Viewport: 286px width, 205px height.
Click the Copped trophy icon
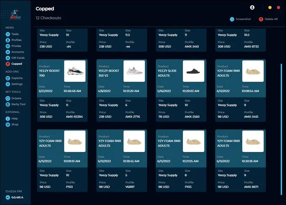click(8, 64)
